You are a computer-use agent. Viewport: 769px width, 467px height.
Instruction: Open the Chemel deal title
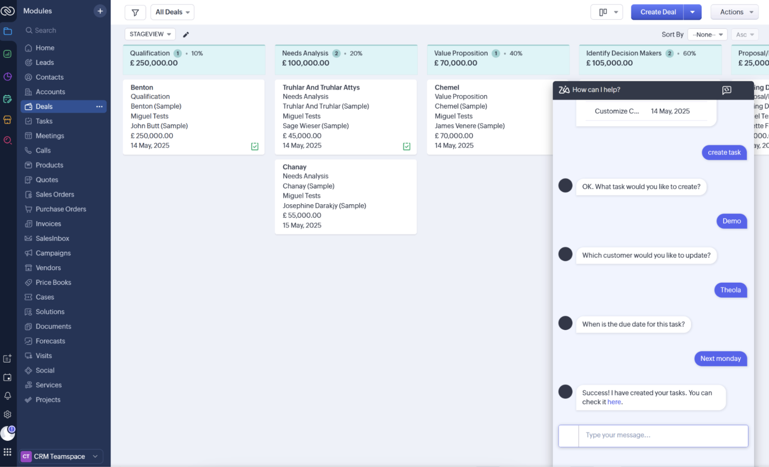pyautogui.click(x=447, y=87)
